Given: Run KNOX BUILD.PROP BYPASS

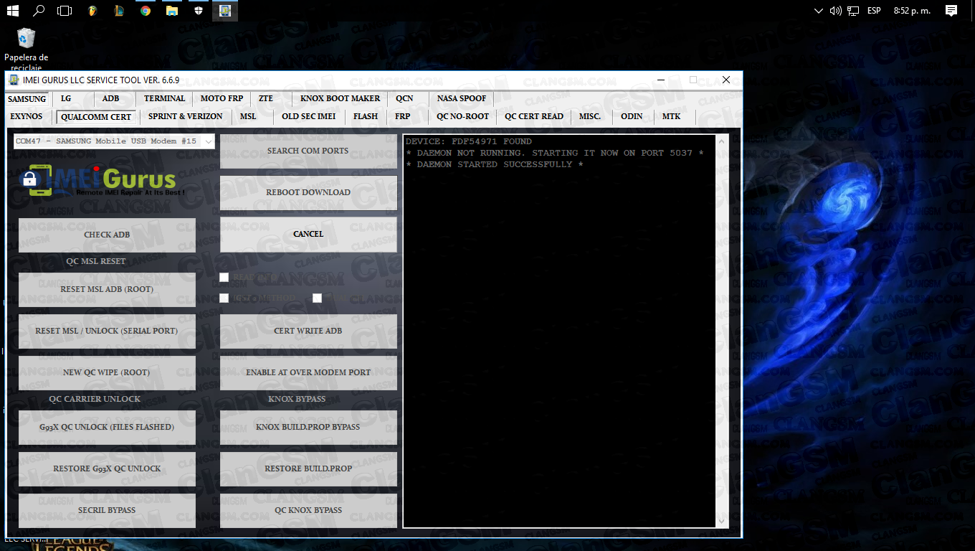Looking at the screenshot, I should [308, 428].
